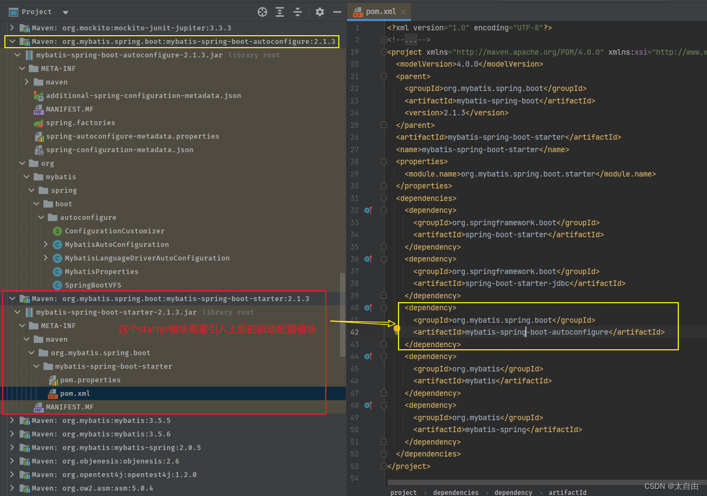Viewport: 707px width, 496px height.
Task: Click the org.mybatis.spring.boot folder icon
Action: [x=43, y=353]
